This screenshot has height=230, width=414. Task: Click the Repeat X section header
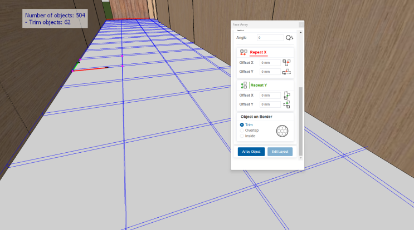258,52
